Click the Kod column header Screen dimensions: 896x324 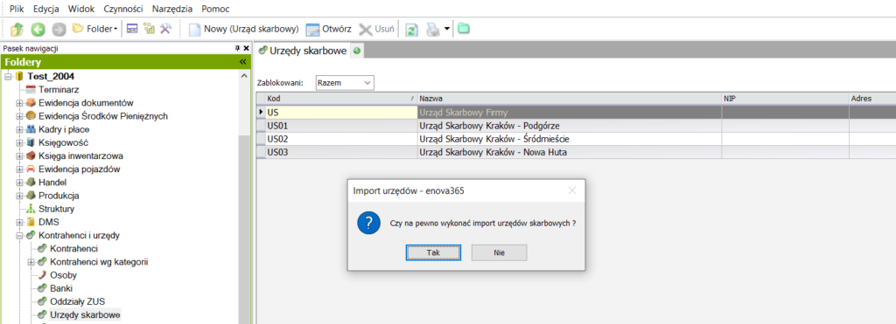341,99
